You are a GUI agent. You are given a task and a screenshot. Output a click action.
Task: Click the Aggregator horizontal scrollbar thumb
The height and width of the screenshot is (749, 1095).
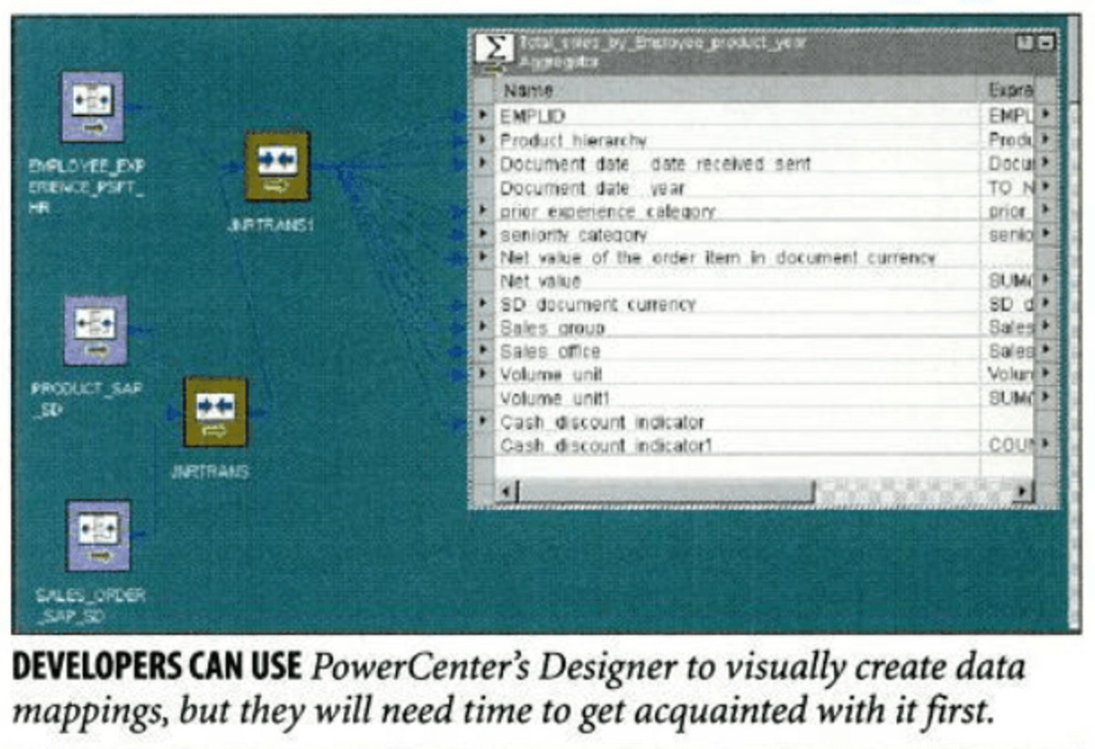click(x=665, y=492)
